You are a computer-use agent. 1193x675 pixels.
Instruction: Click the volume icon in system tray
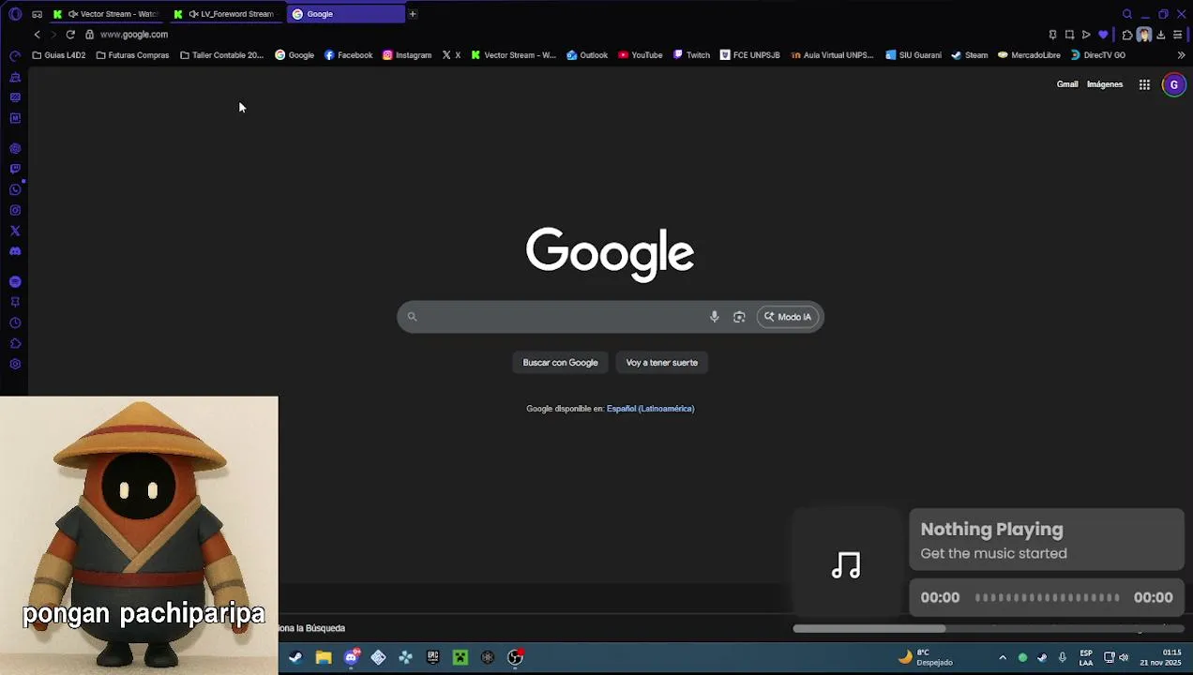1124,657
